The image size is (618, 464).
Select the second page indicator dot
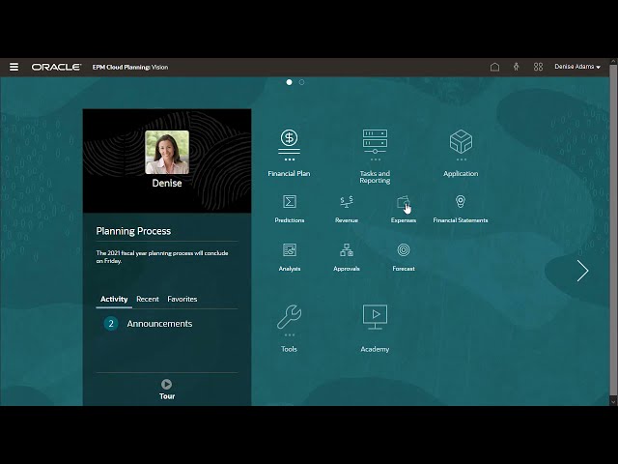click(x=301, y=82)
